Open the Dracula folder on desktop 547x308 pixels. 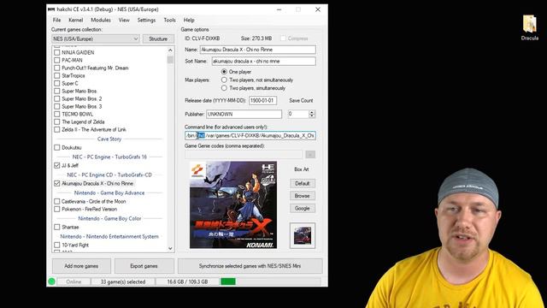[x=529, y=27]
